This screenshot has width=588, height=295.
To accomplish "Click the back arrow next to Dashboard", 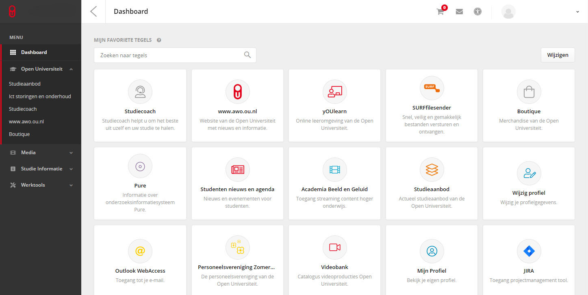I will 93,11.
